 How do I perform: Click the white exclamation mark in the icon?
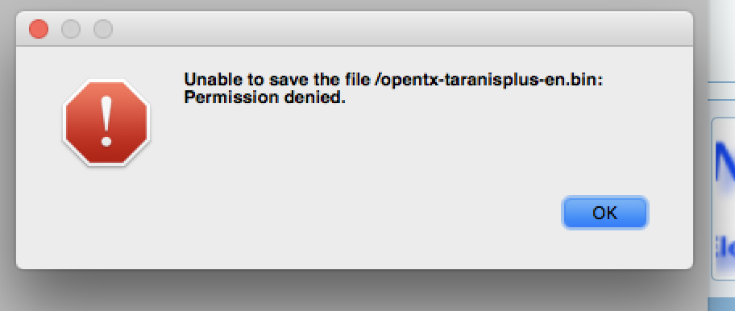(106, 122)
